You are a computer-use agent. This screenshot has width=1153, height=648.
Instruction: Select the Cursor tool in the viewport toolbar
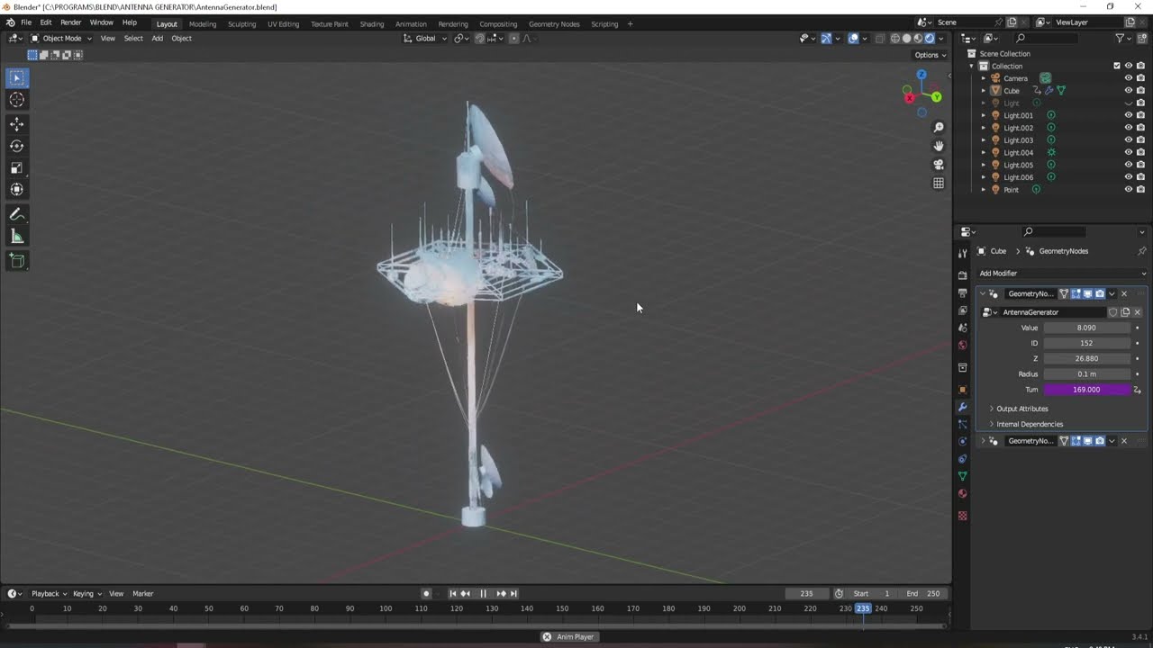click(17, 100)
